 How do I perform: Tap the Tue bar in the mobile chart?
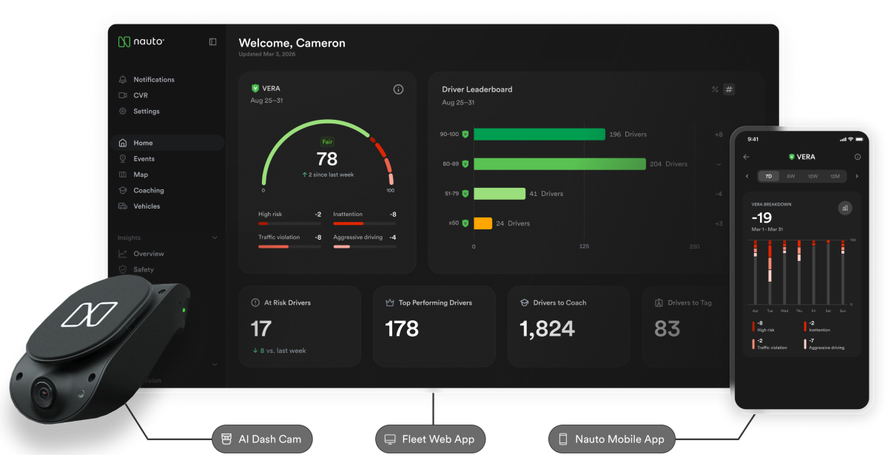(770, 271)
